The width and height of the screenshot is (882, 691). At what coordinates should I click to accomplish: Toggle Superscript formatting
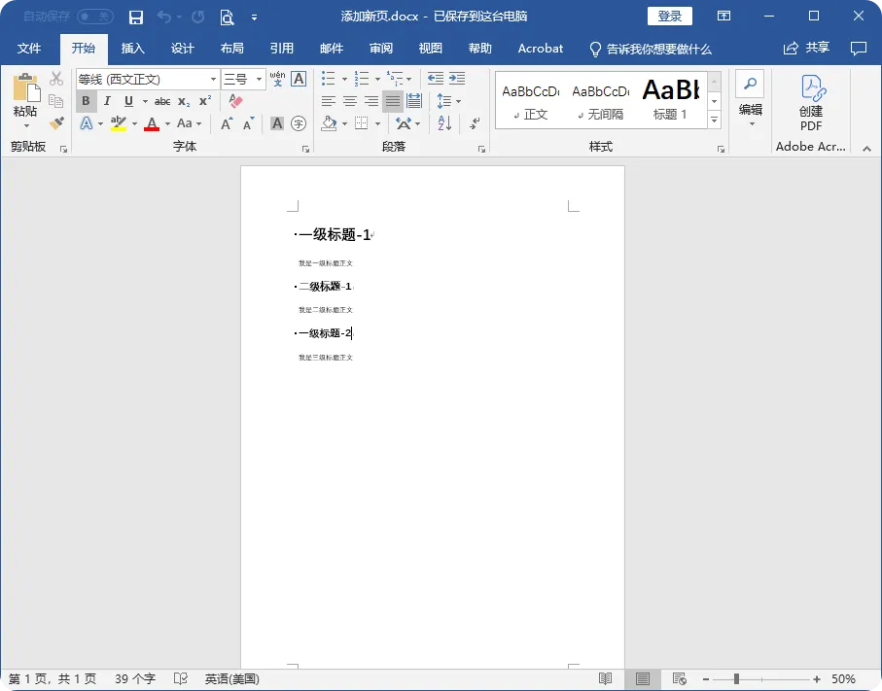205,101
